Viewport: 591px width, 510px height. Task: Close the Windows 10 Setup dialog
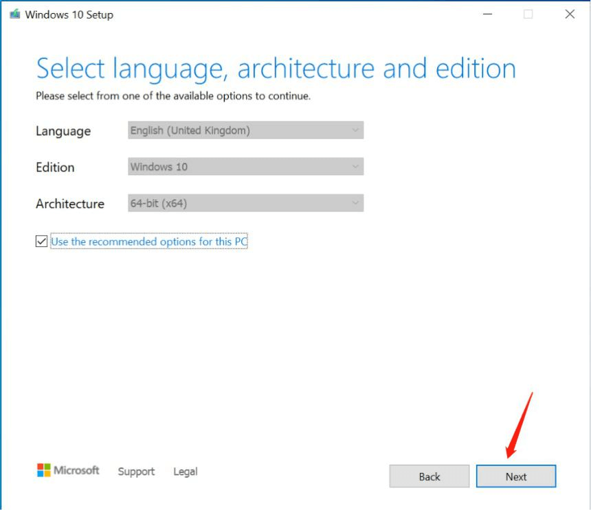(570, 14)
